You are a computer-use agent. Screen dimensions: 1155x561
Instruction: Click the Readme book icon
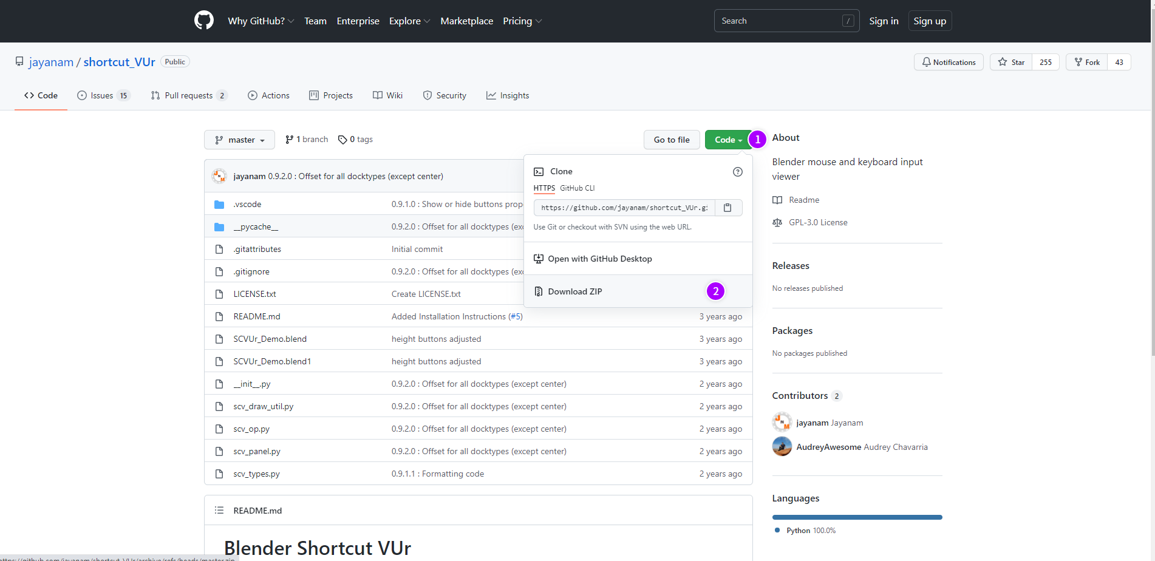[x=777, y=200]
